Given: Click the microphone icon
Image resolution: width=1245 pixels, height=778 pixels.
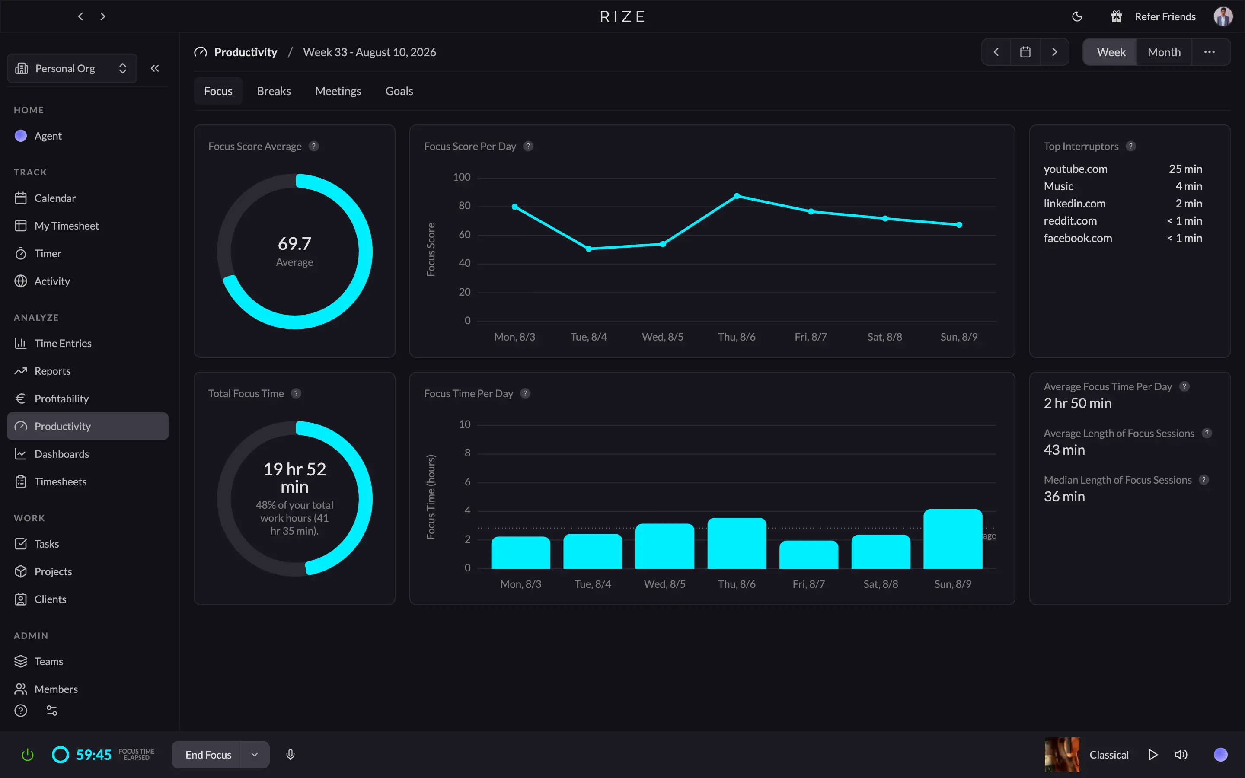Looking at the screenshot, I should click(290, 755).
